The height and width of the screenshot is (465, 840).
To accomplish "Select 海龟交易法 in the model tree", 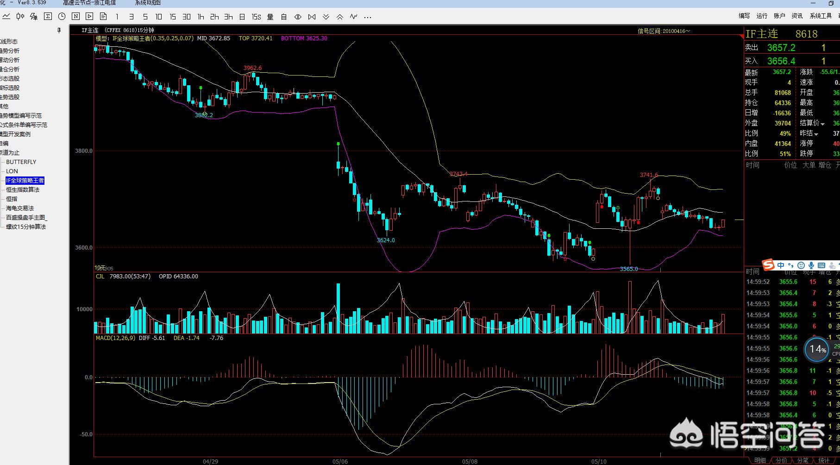I will [20, 208].
